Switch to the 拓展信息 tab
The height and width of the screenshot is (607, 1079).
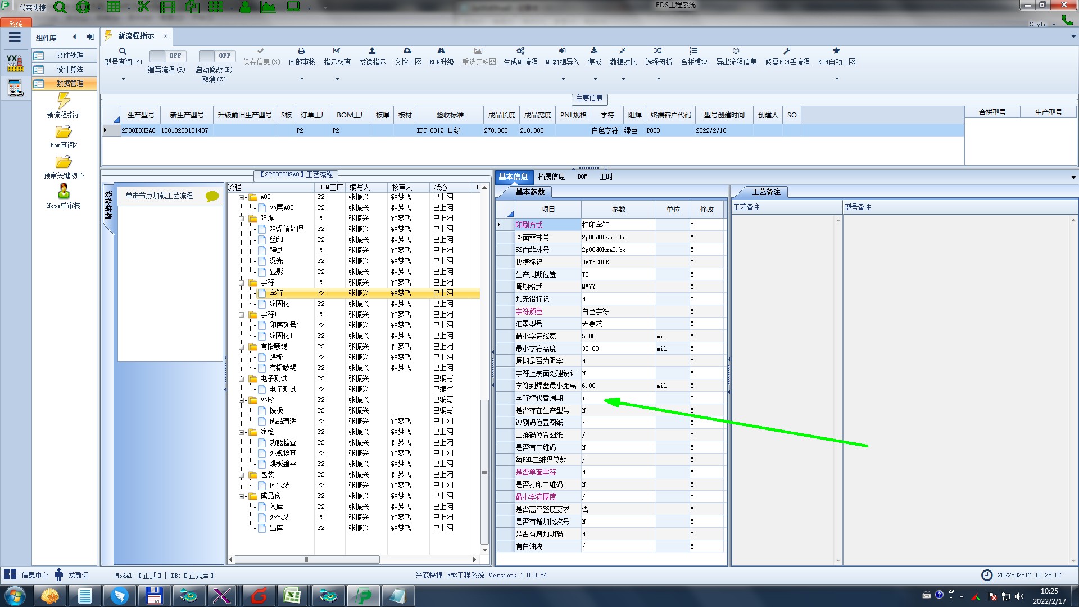click(551, 177)
